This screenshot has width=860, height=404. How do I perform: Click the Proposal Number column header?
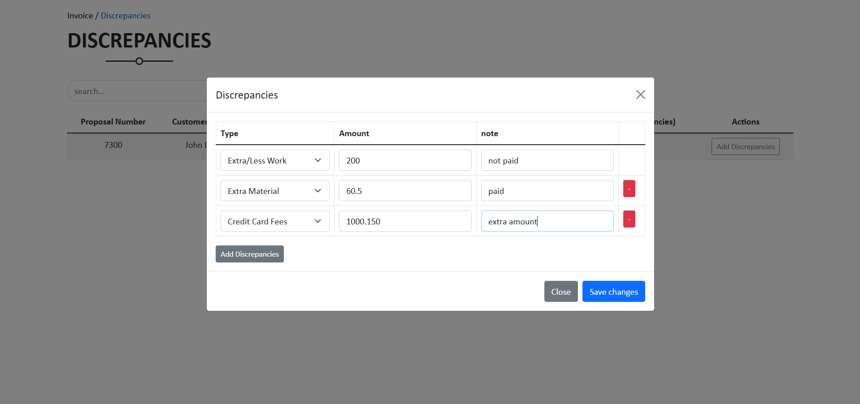click(x=113, y=122)
